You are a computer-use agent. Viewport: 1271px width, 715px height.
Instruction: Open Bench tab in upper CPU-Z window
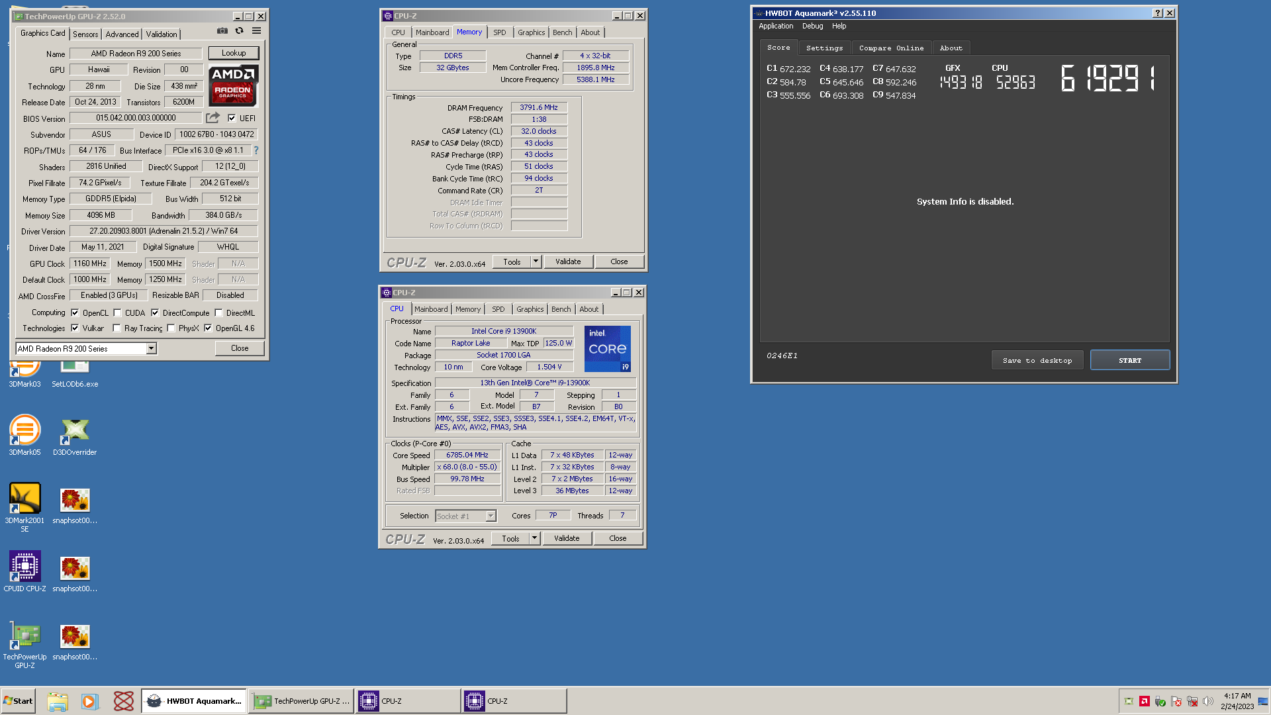562,32
